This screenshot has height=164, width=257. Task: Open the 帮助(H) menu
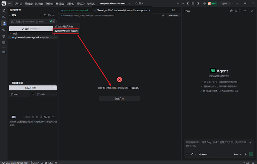click(91, 3)
